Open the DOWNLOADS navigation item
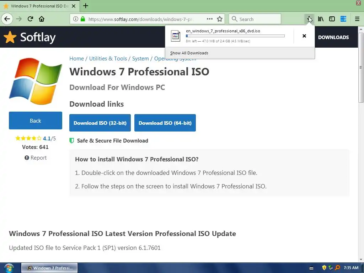The width and height of the screenshot is (364, 273). pyautogui.click(x=333, y=37)
